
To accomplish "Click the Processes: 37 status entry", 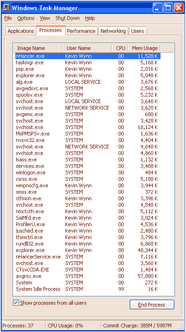I will 18,326.
